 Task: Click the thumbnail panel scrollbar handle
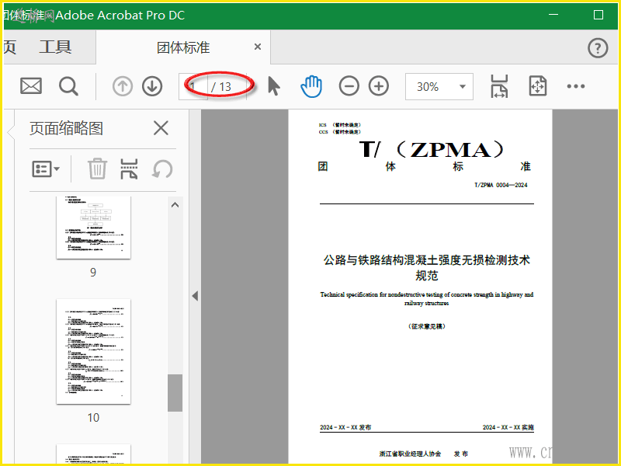[175, 393]
